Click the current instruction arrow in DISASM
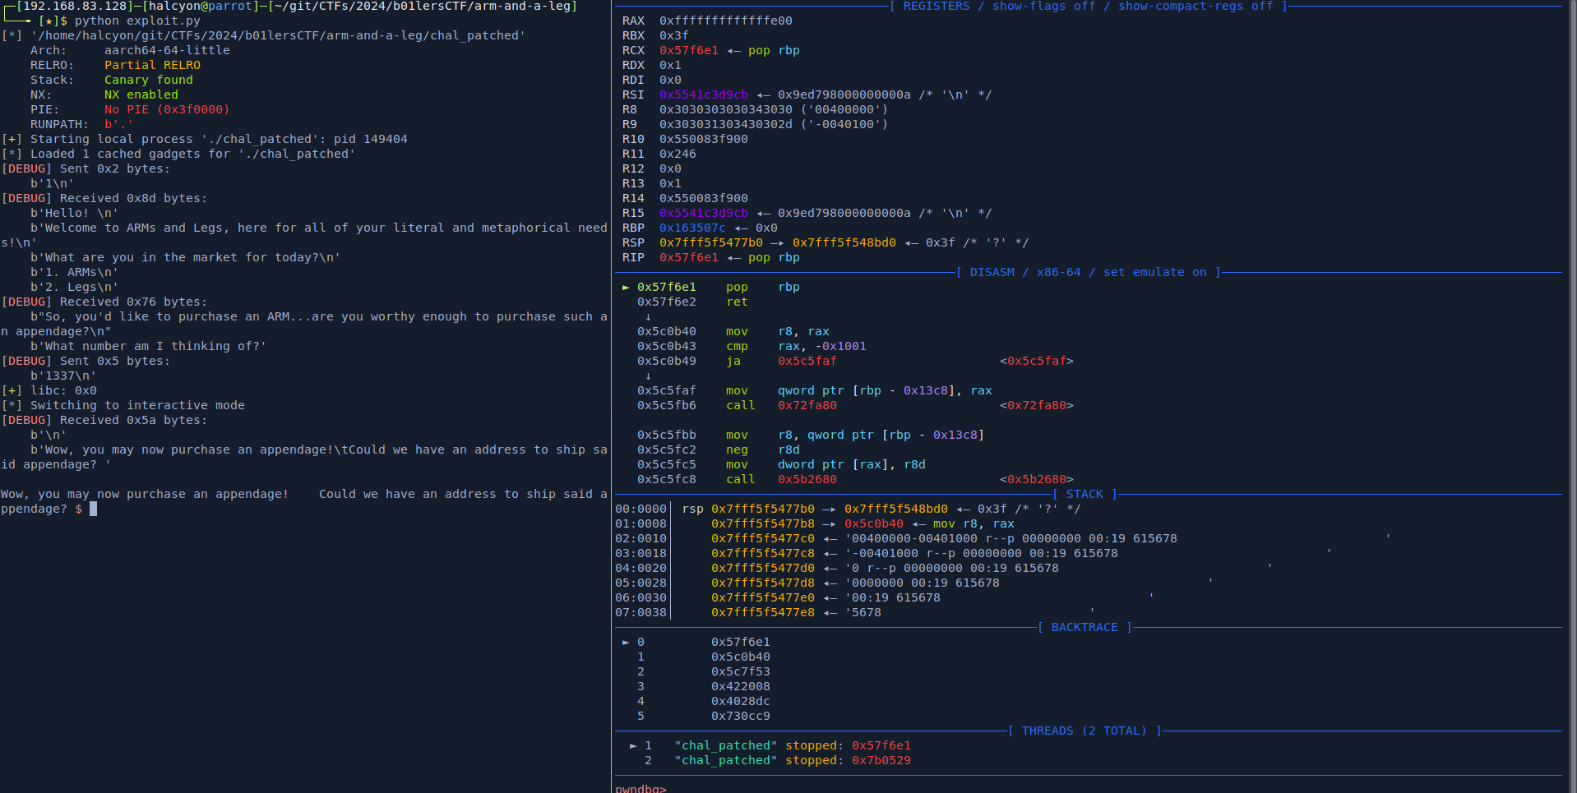Image resolution: width=1577 pixels, height=793 pixels. 626,287
